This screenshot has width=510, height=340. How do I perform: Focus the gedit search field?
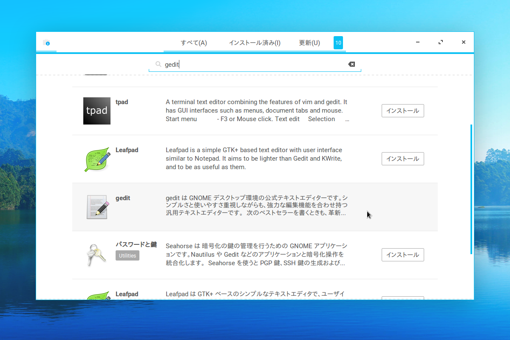point(255,65)
